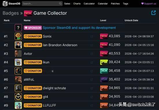
Task: Click the Level column header
Action: pos(103,20)
